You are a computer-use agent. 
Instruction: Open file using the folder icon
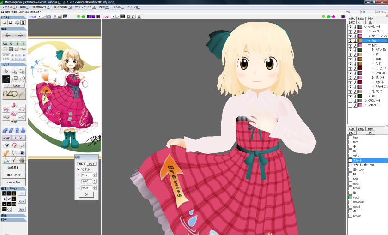pyautogui.click(x=5, y=23)
